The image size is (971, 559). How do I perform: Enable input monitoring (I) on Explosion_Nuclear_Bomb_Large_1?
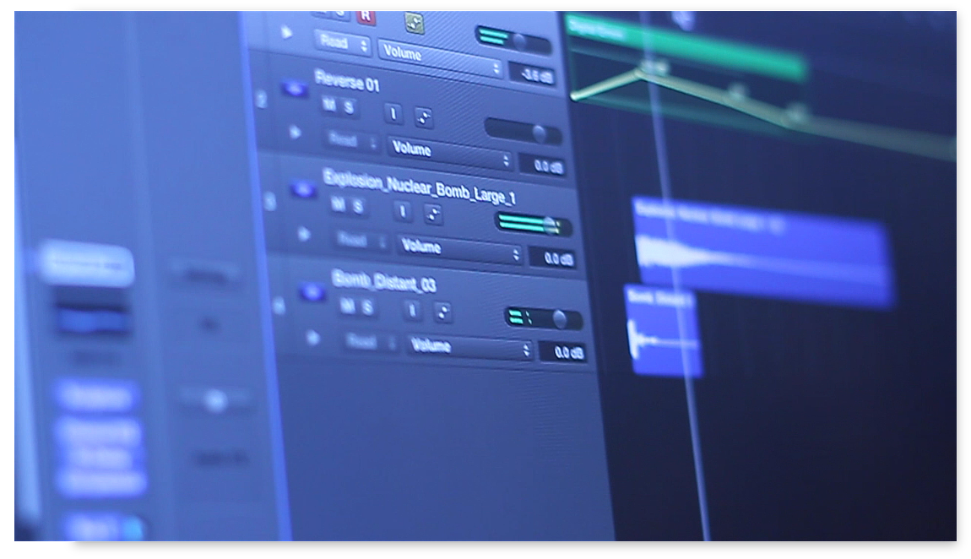click(x=403, y=211)
